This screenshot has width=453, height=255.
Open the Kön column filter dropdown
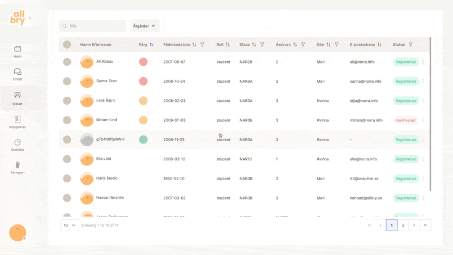336,45
